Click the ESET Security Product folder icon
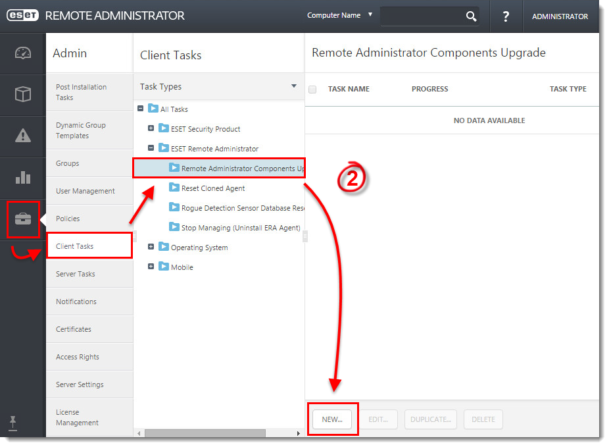Image resolution: width=609 pixels, height=447 pixels. pos(164,128)
